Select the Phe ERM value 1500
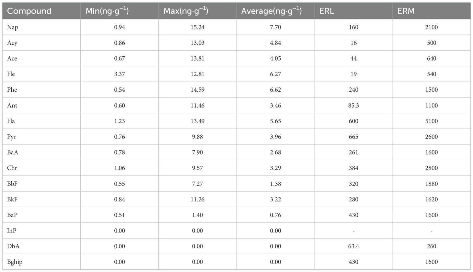The image size is (473, 272). 432,90
